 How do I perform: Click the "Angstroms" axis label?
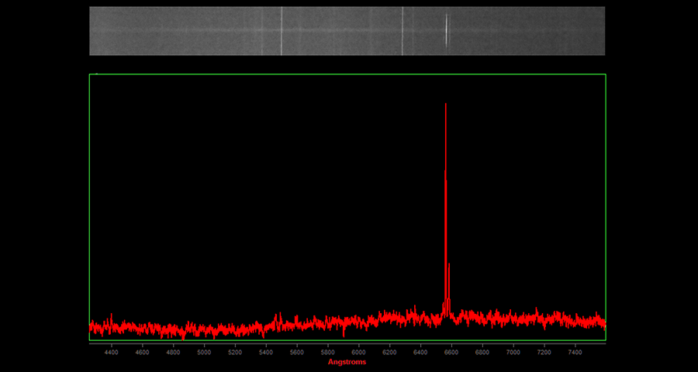point(347,362)
